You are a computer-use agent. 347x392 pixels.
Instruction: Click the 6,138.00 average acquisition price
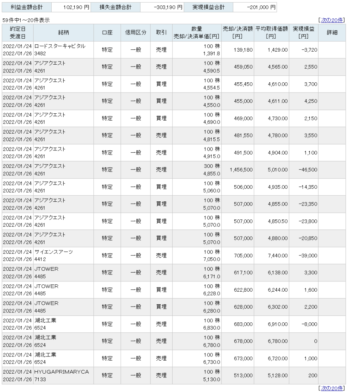[x=278, y=273]
